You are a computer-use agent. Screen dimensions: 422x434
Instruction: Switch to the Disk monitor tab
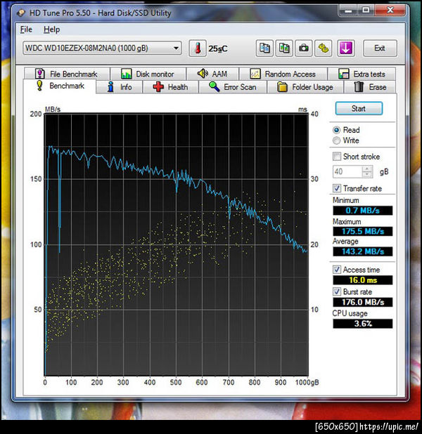tap(148, 74)
